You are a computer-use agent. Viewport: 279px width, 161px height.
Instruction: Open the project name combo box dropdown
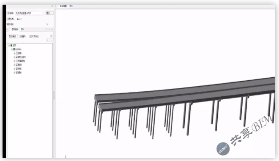click(x=43, y=13)
